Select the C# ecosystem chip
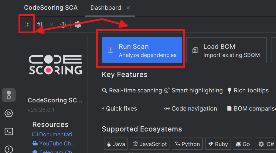Screen dimensions: 276x153 pos(265,144)
